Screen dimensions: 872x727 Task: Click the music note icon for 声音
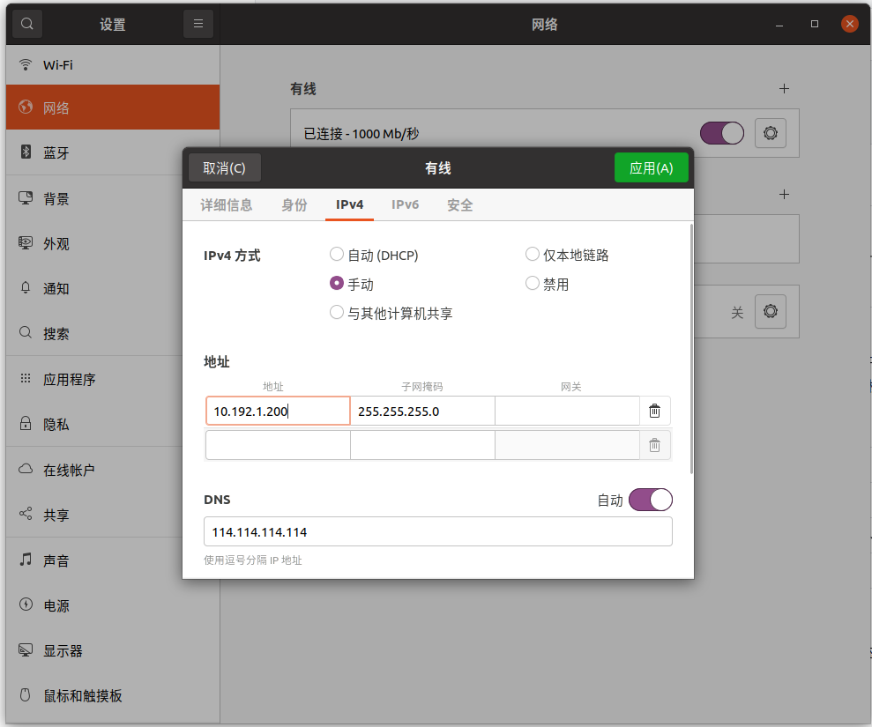point(26,560)
